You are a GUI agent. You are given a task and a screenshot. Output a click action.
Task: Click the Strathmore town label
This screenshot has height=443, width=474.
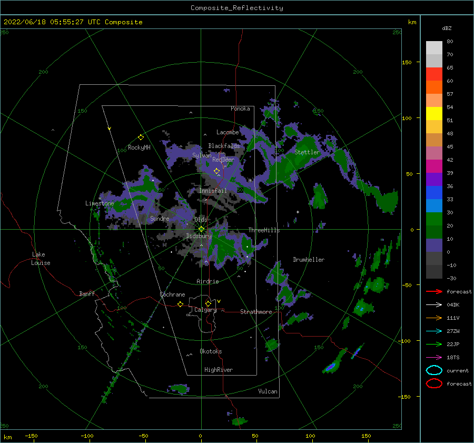[x=256, y=312]
